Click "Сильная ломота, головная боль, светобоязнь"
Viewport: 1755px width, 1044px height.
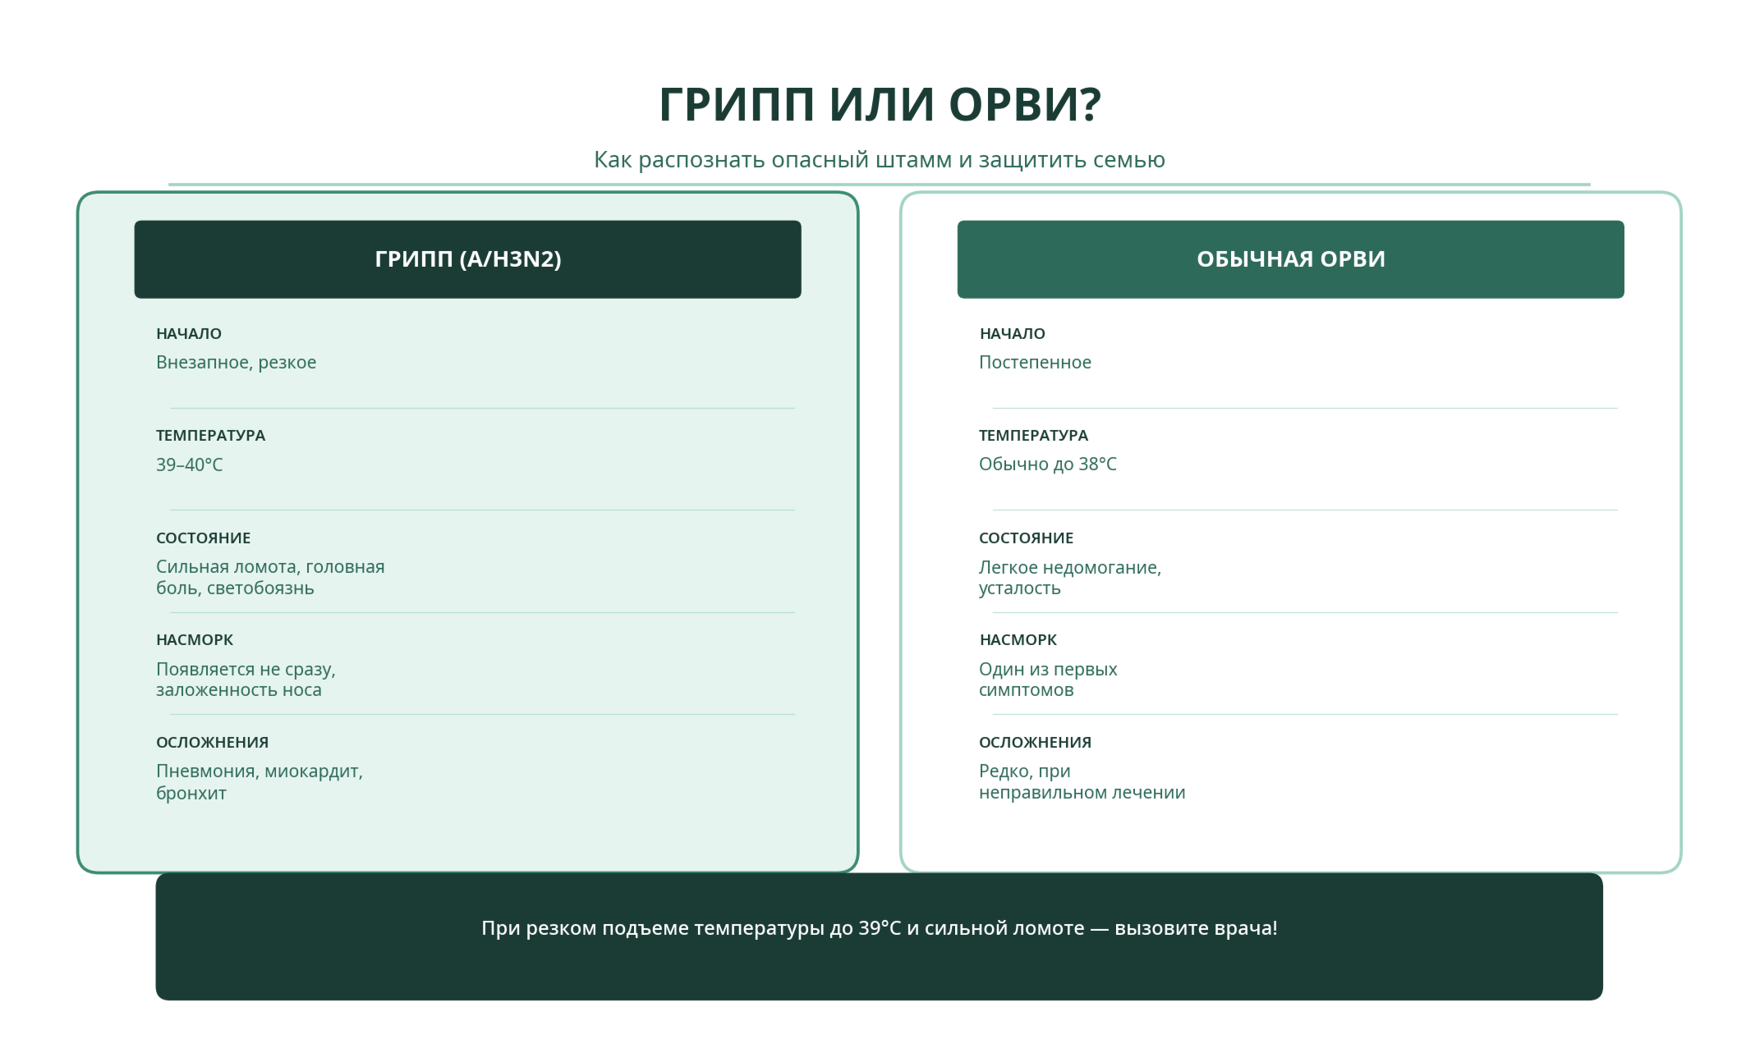pyautogui.click(x=270, y=577)
